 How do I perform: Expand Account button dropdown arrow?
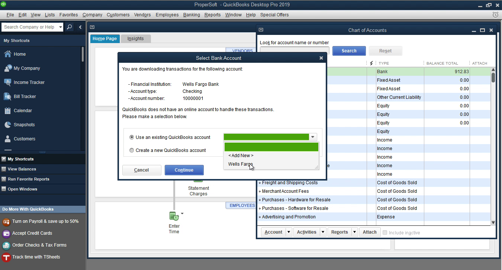click(289, 232)
